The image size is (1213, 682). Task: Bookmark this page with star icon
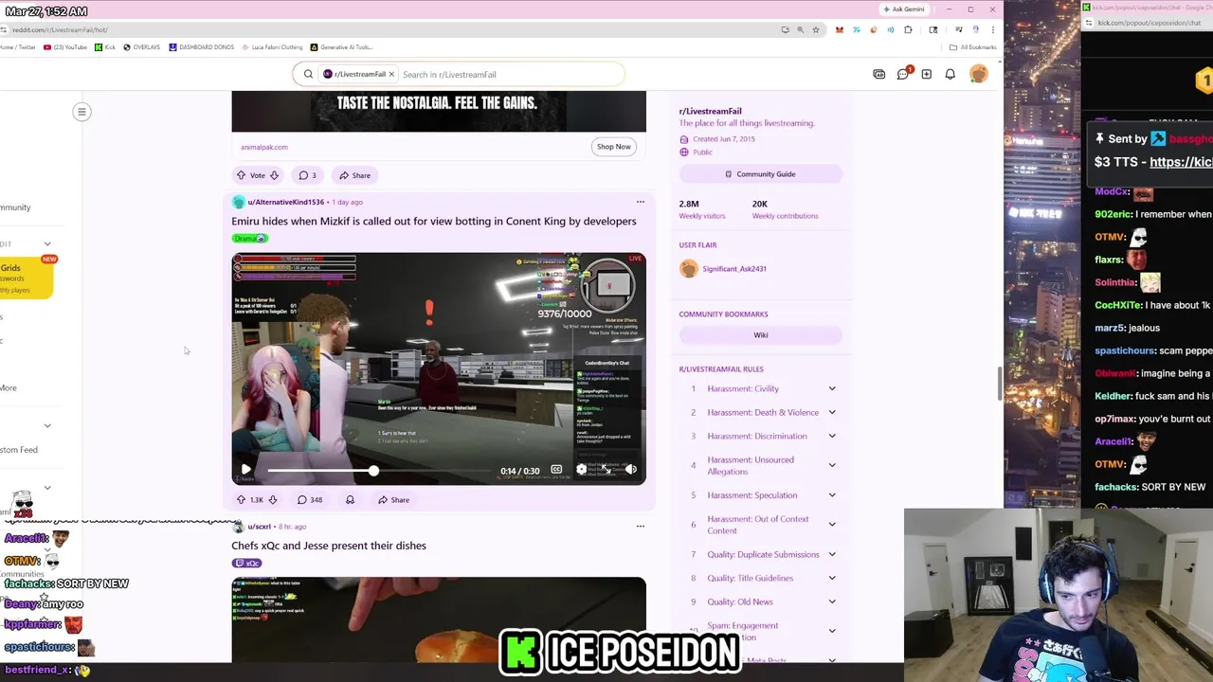pos(815,30)
